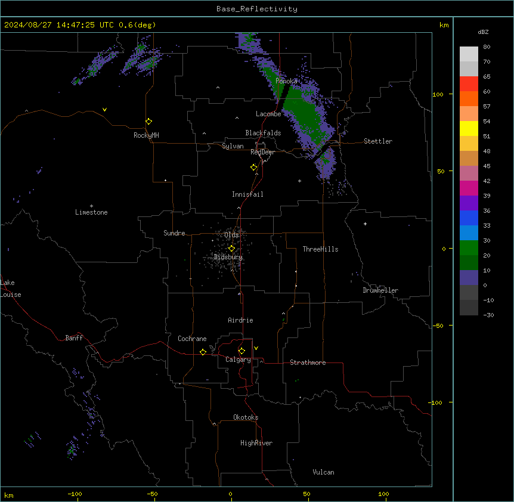Viewport: 514px width, 502px height.
Task: Click the yellow diamond marker between Olds and Didsbury
Action: click(232, 249)
